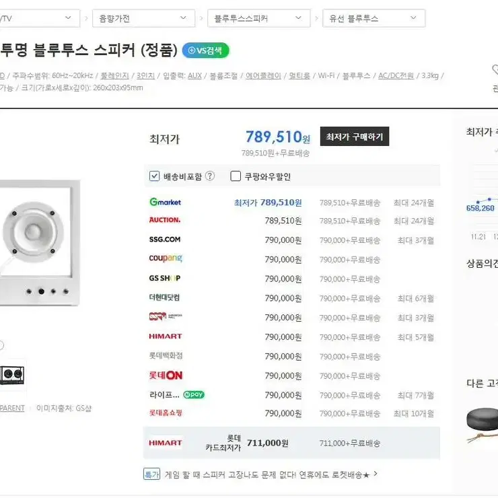Click the main white speaker product image
The height and width of the screenshot is (498, 498).
tap(40, 243)
